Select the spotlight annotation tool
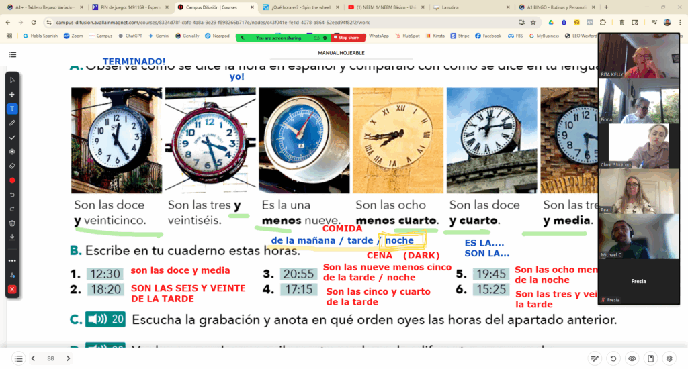Image resolution: width=688 pixels, height=369 pixels. (12, 152)
